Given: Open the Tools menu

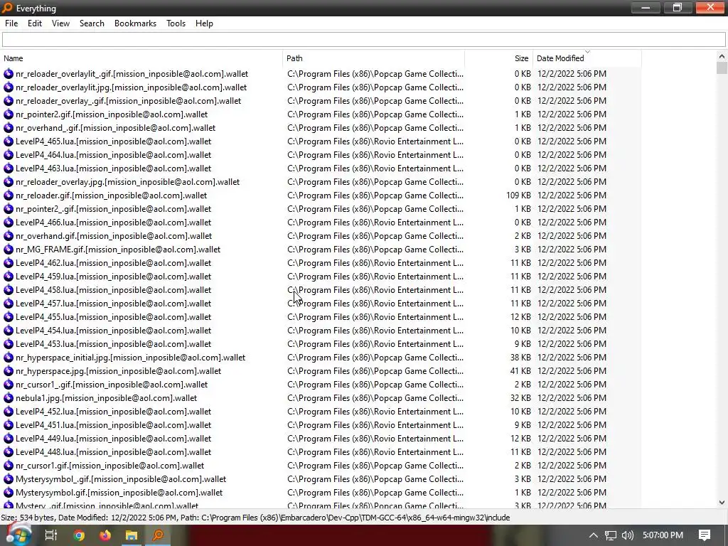Looking at the screenshot, I should click(176, 23).
